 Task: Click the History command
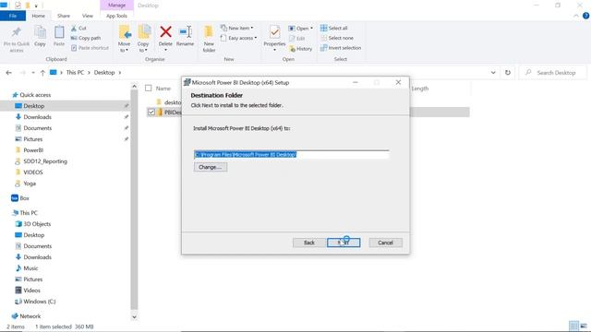pos(300,49)
